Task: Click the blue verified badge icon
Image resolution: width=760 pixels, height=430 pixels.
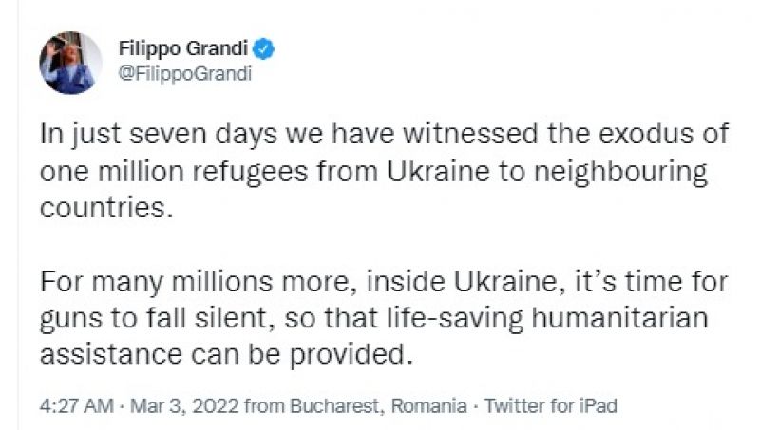Action: click(x=267, y=47)
